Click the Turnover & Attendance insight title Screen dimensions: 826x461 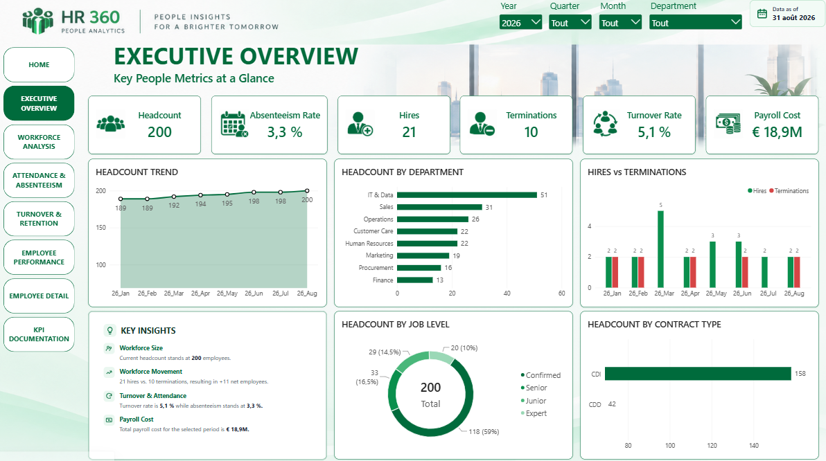point(152,396)
